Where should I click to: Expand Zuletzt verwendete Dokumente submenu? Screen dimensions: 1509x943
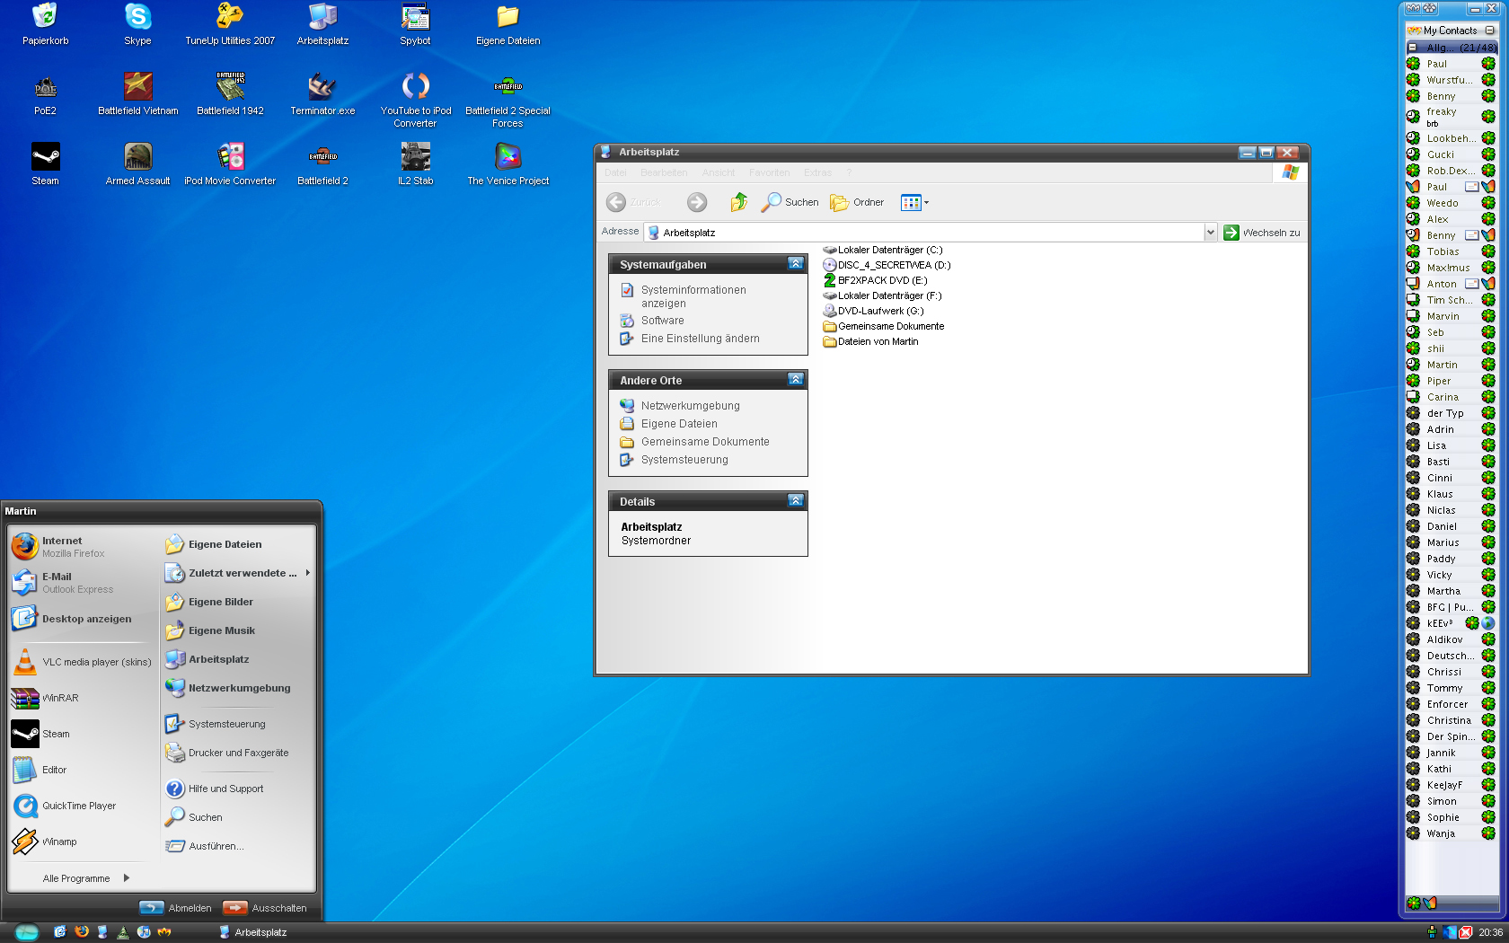tap(238, 573)
